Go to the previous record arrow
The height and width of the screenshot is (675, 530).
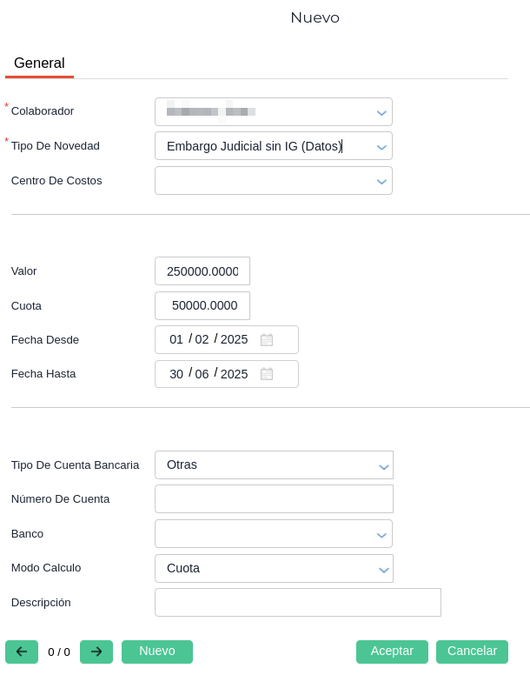(22, 652)
